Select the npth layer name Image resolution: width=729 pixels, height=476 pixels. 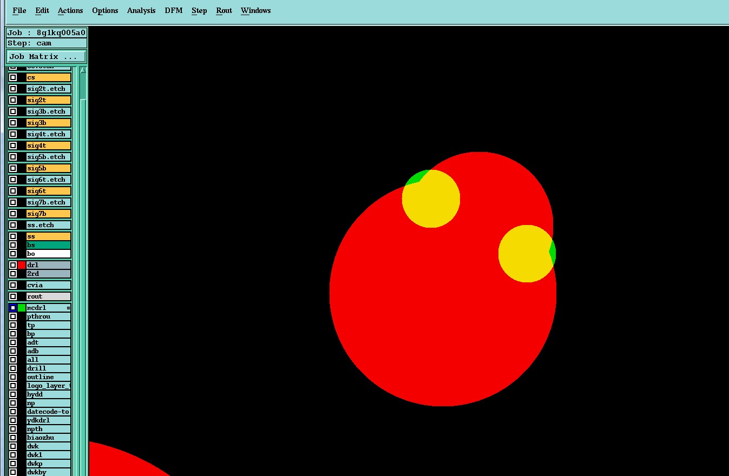click(x=49, y=429)
